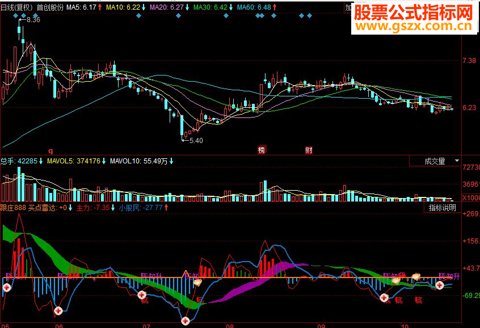The image size is (480, 328).
Task: Open the 成交量 indicator dropdown
Action: click(435, 161)
